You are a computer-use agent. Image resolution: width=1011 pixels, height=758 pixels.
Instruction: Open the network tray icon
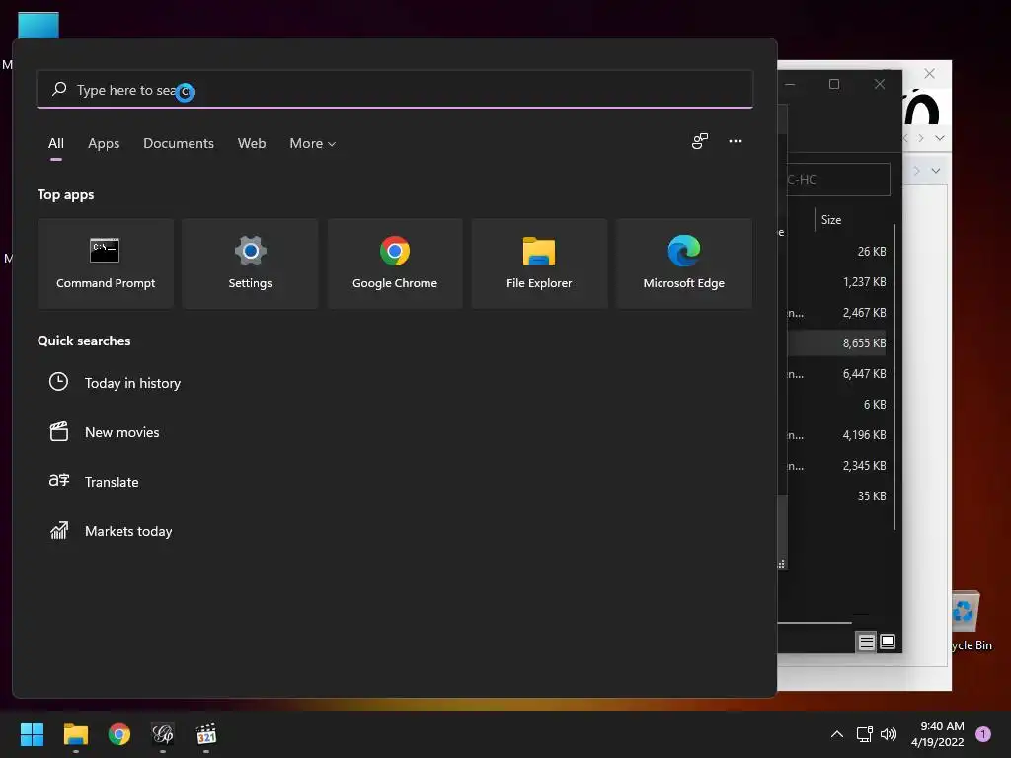[864, 734]
